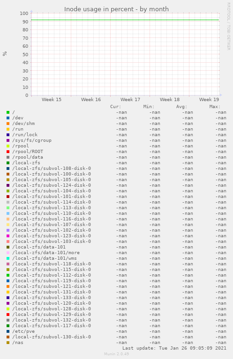Screen dimensions: 233x359
Task: Click the green line on the graph
Action: pos(125,20)
